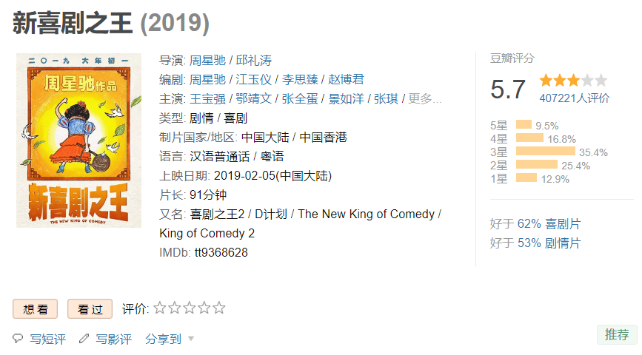Expand the 分享到 dropdown arrow
Viewport: 642px width, 355px height.
tap(191, 339)
